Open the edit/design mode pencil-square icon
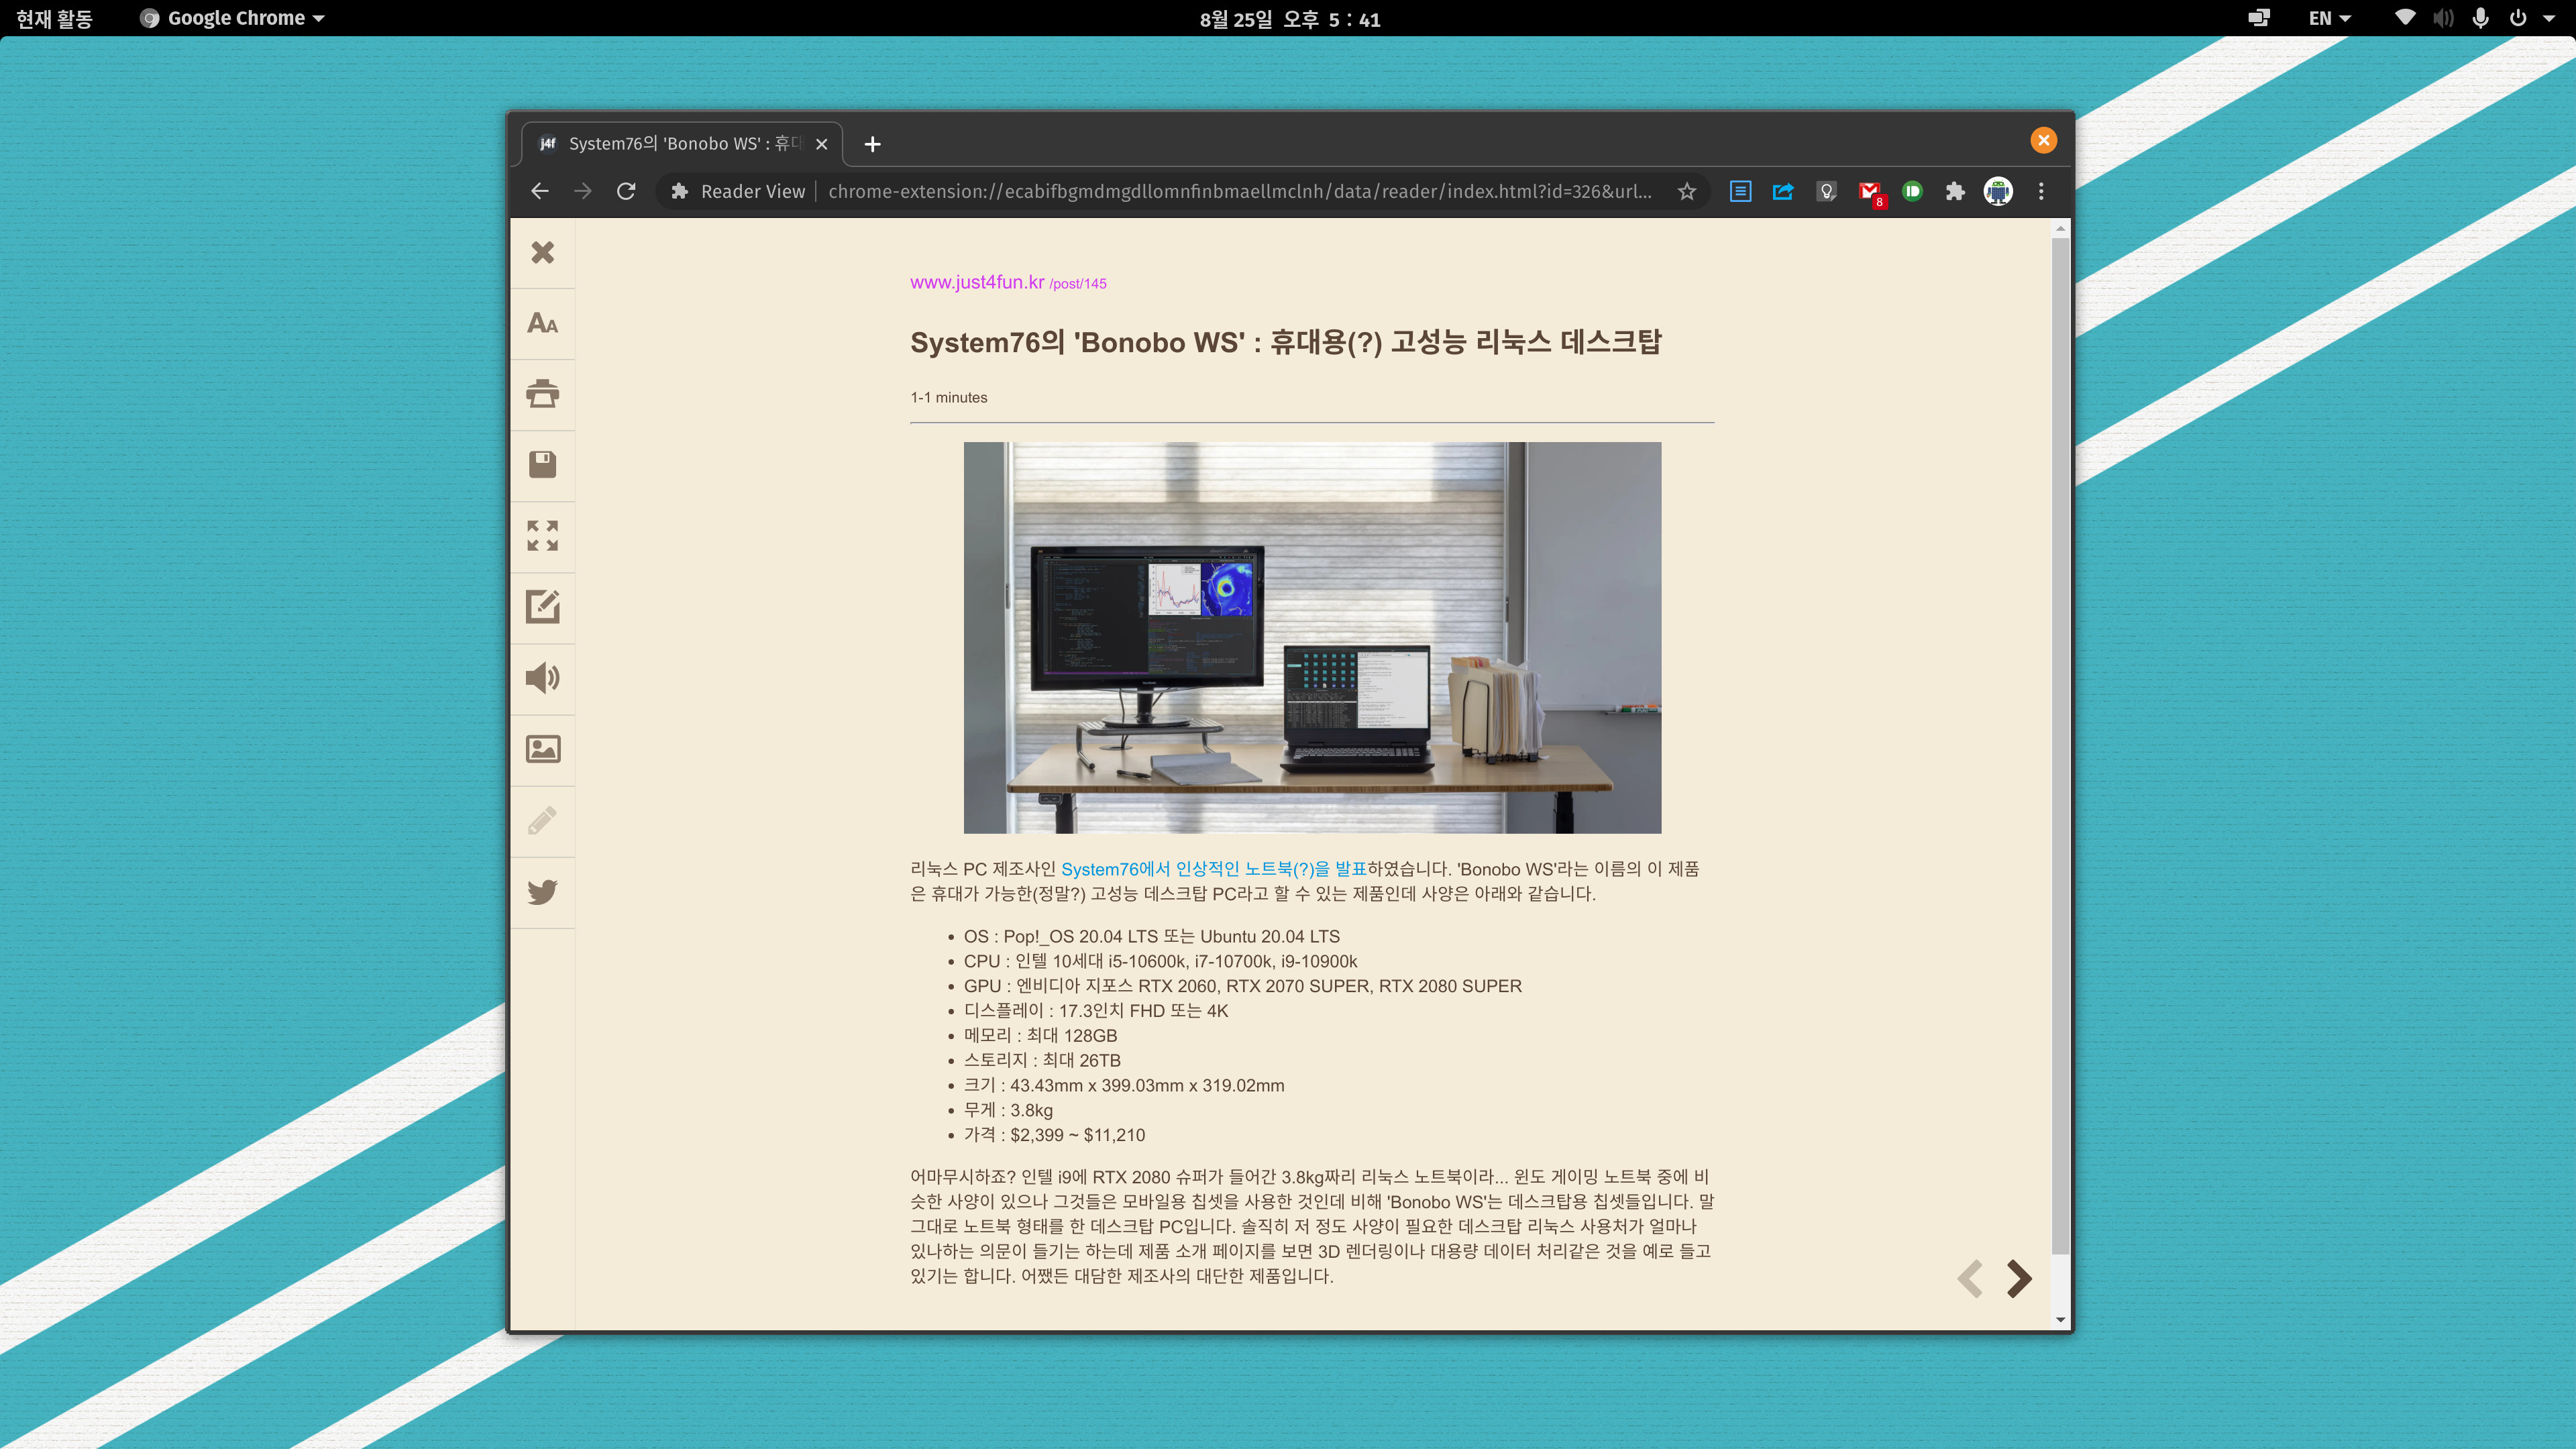Image resolution: width=2576 pixels, height=1449 pixels. 543,607
